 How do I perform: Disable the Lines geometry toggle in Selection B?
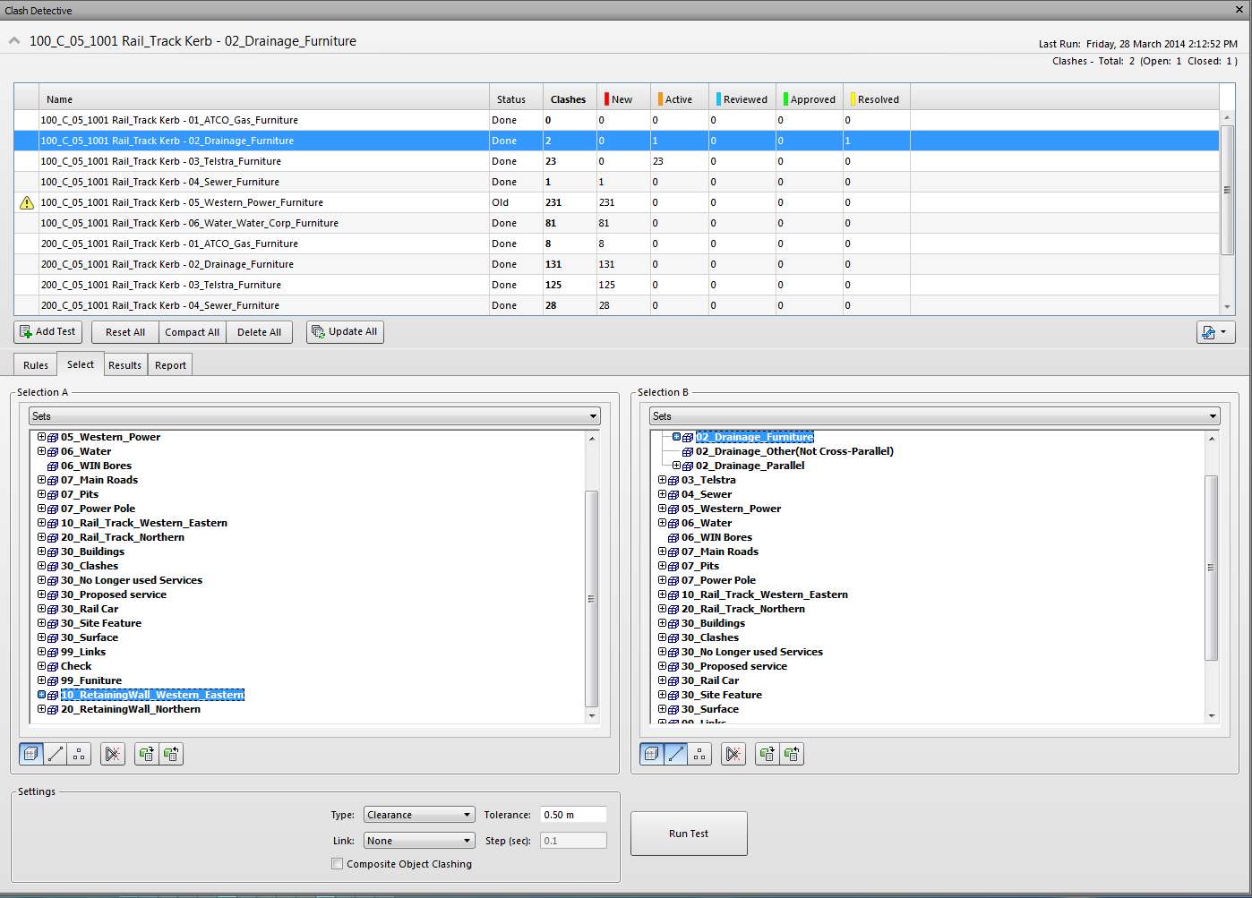(675, 754)
